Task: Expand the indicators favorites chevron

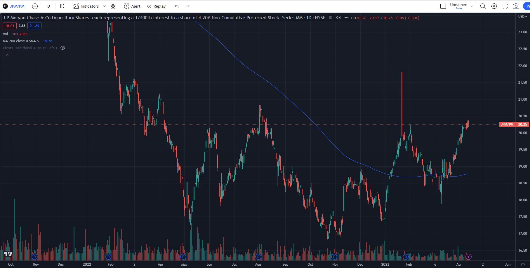Action: (105, 6)
